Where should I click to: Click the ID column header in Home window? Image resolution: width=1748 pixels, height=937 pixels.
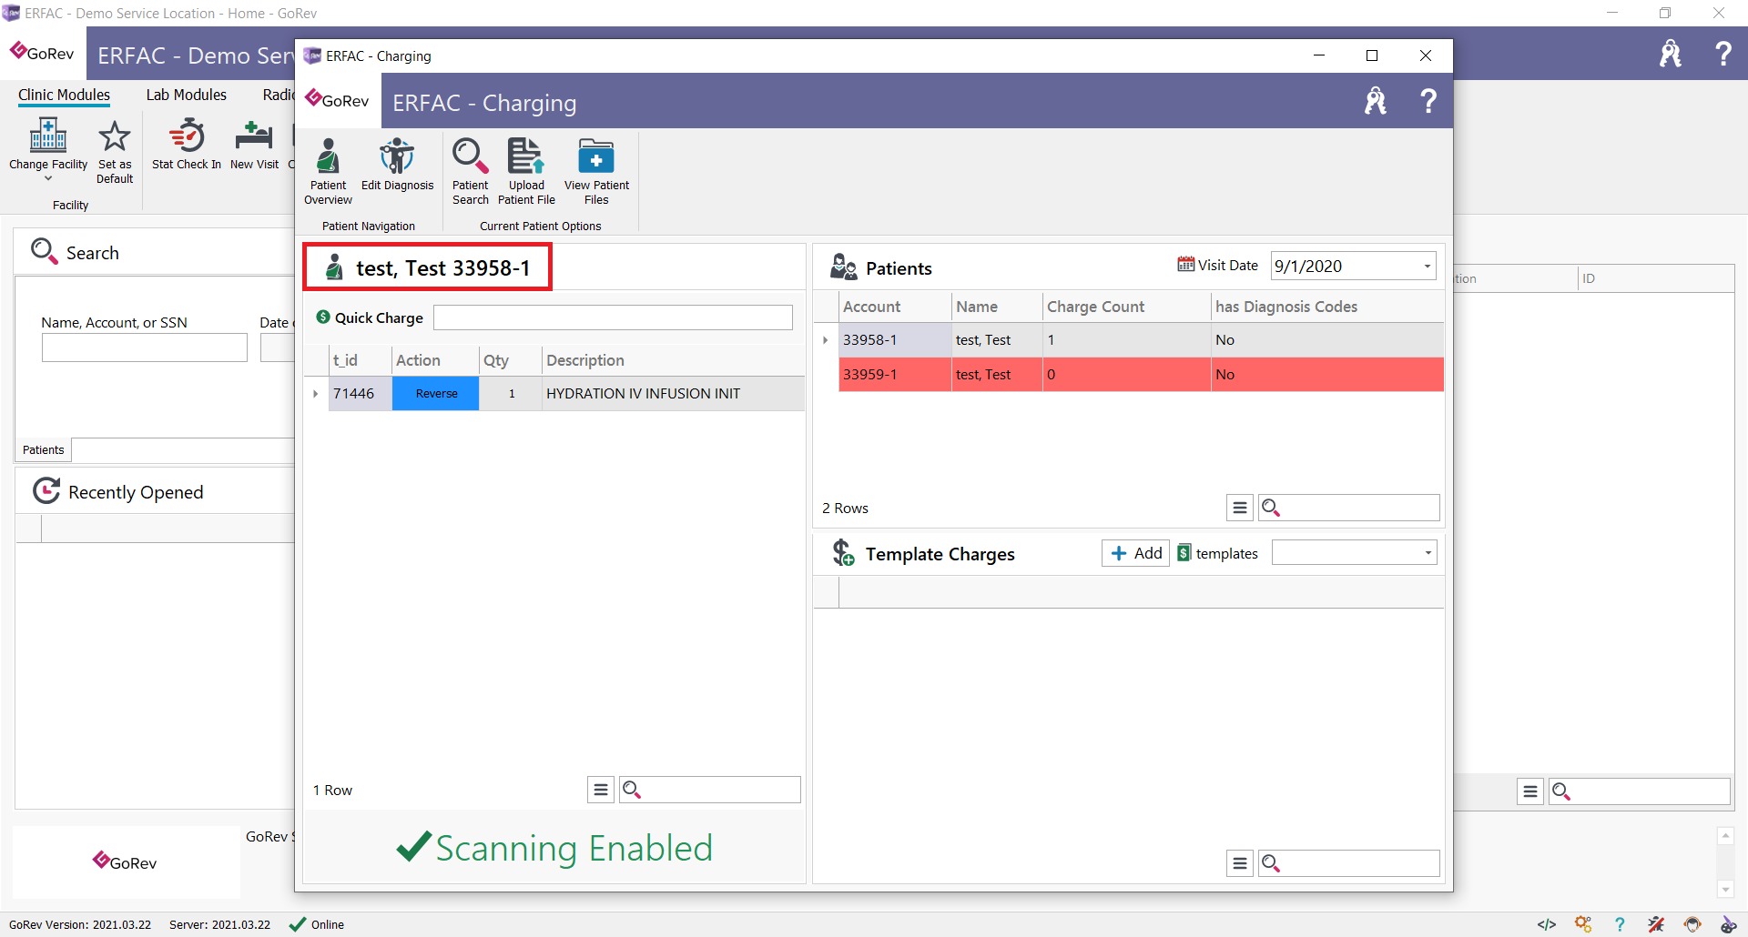tap(1655, 278)
